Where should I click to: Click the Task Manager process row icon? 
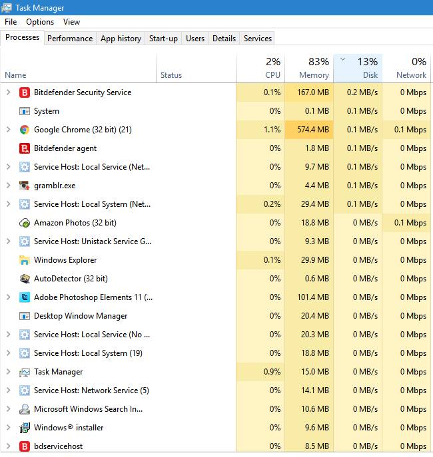tap(25, 373)
